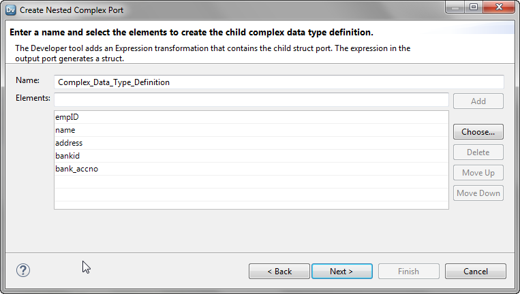The image size is (520, 294).
Task: Click the Next button
Action: click(341, 272)
